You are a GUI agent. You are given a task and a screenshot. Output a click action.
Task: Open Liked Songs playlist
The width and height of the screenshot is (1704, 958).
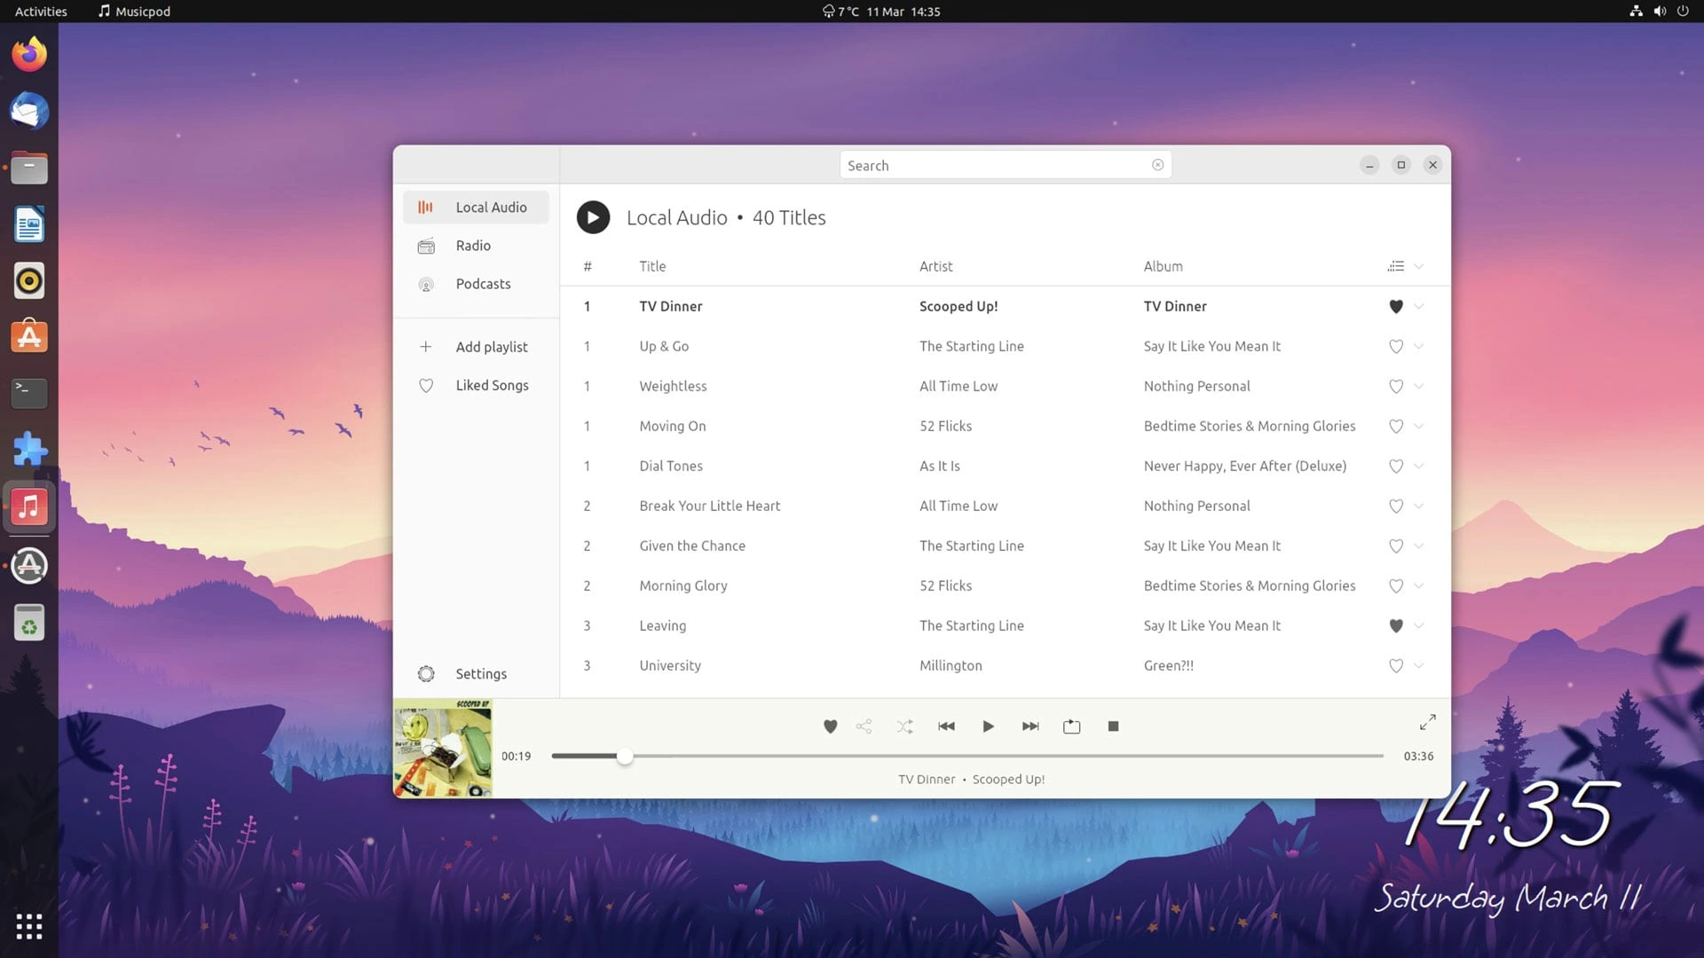point(476,385)
